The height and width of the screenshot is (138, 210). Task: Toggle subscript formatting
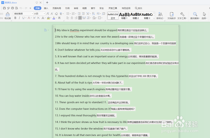[x=38, y=18]
